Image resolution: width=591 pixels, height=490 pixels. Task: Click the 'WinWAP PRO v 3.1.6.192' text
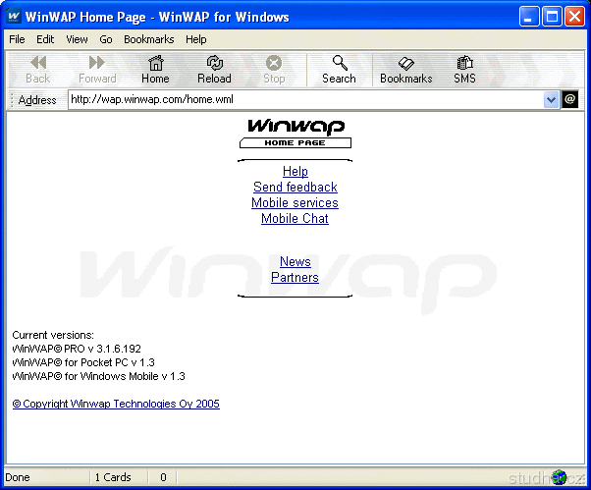point(77,349)
